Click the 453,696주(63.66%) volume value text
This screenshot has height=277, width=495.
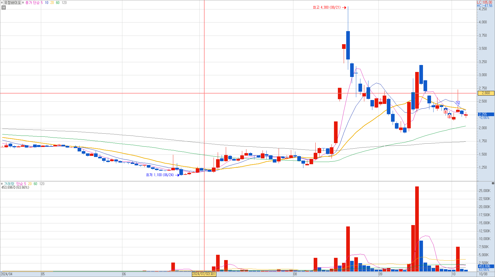15,187
